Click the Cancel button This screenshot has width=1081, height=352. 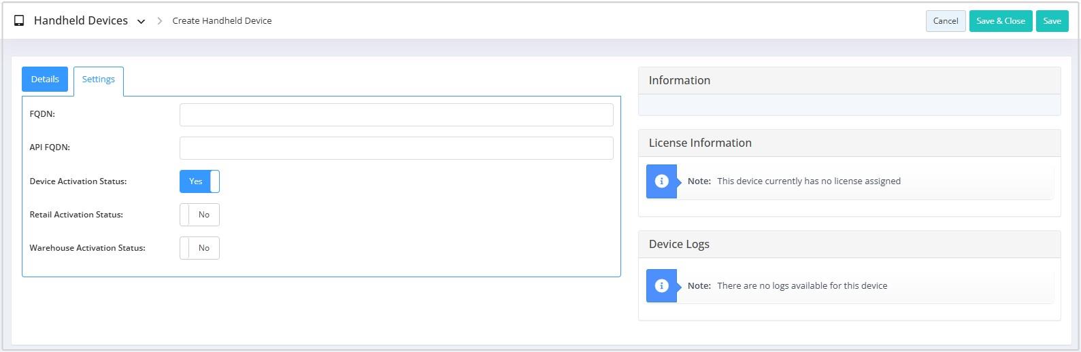946,21
